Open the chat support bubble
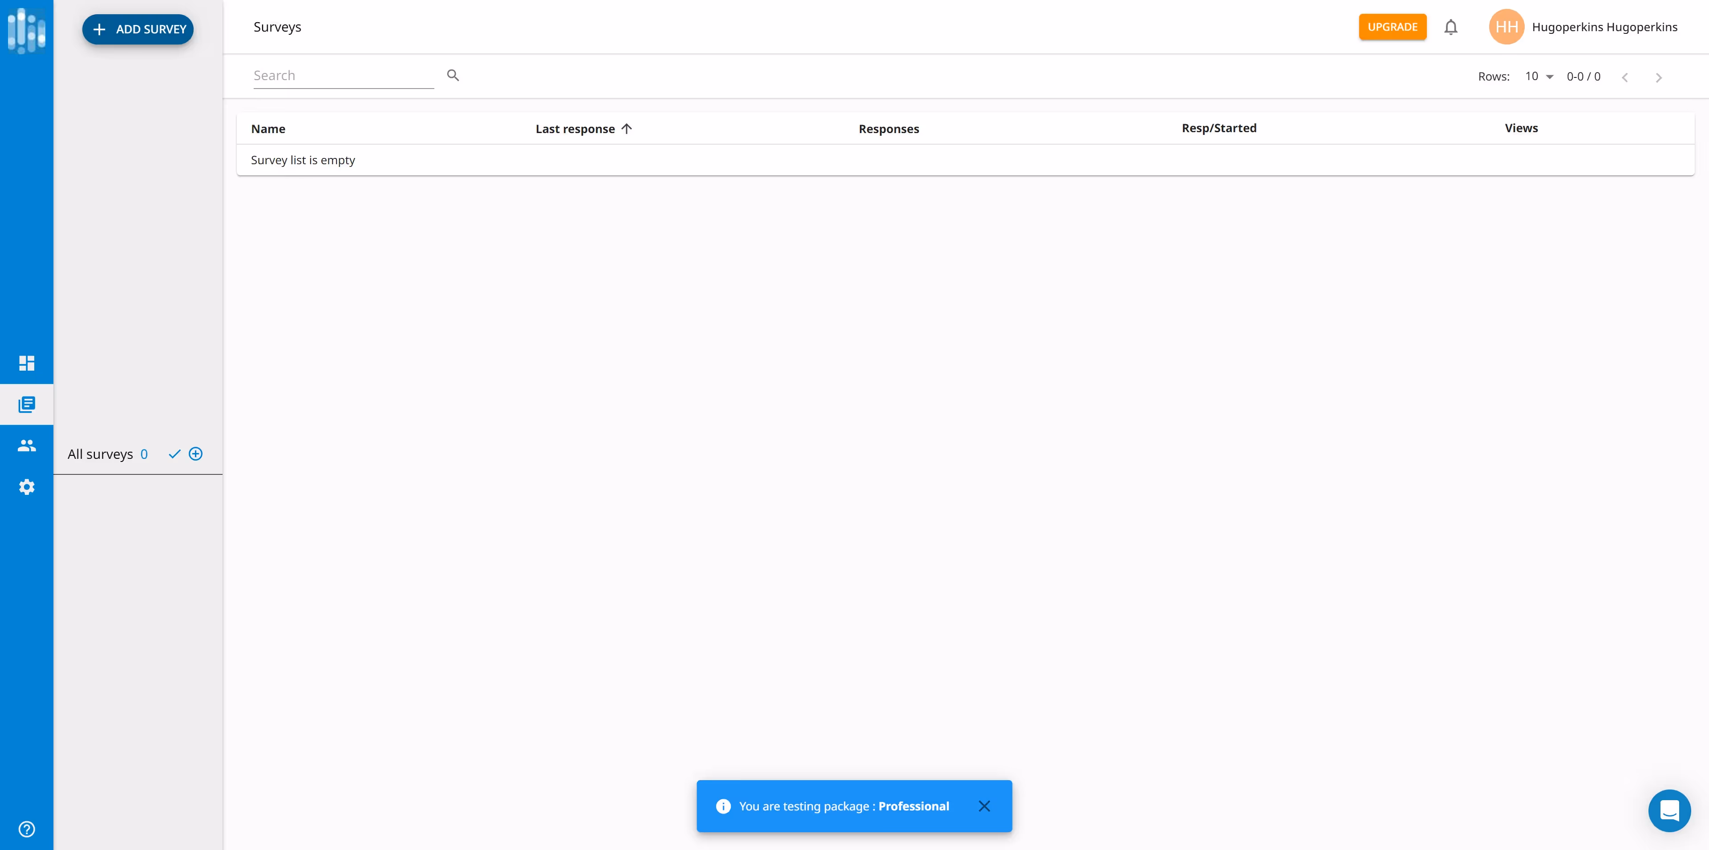 tap(1669, 810)
